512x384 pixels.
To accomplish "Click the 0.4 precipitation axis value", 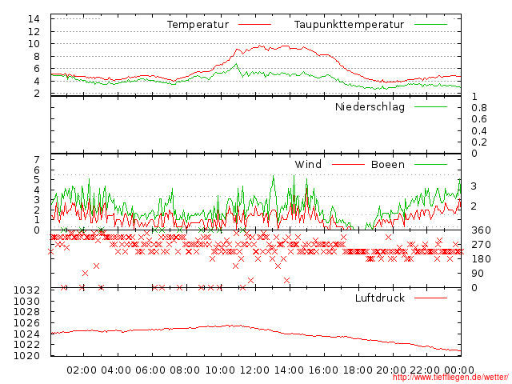I will pos(479,131).
